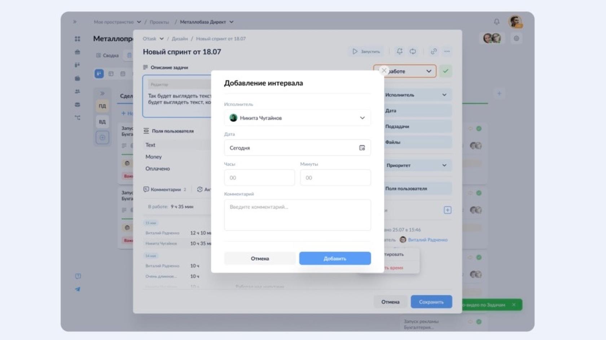This screenshot has height=340, width=606.
Task: Open the users icon in left sidebar
Action: [77, 91]
